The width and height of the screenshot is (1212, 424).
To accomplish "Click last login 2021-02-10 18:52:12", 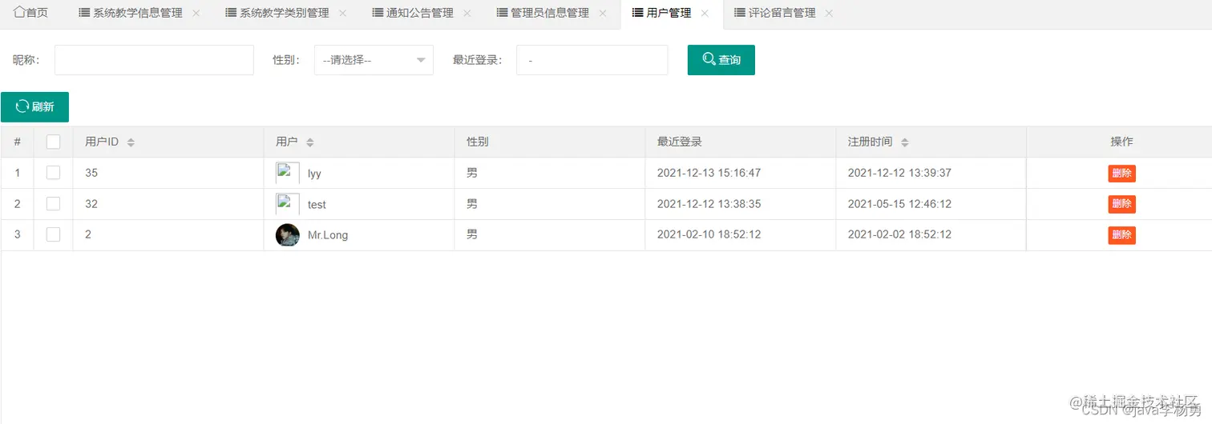I will tap(709, 234).
